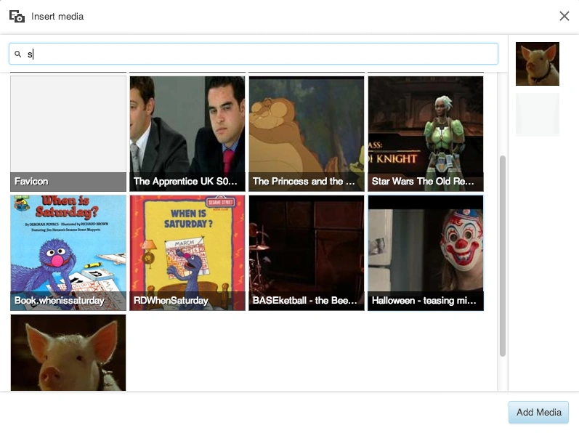Select the Book.whenissaturday image
The height and width of the screenshot is (433, 579).
[68, 247]
